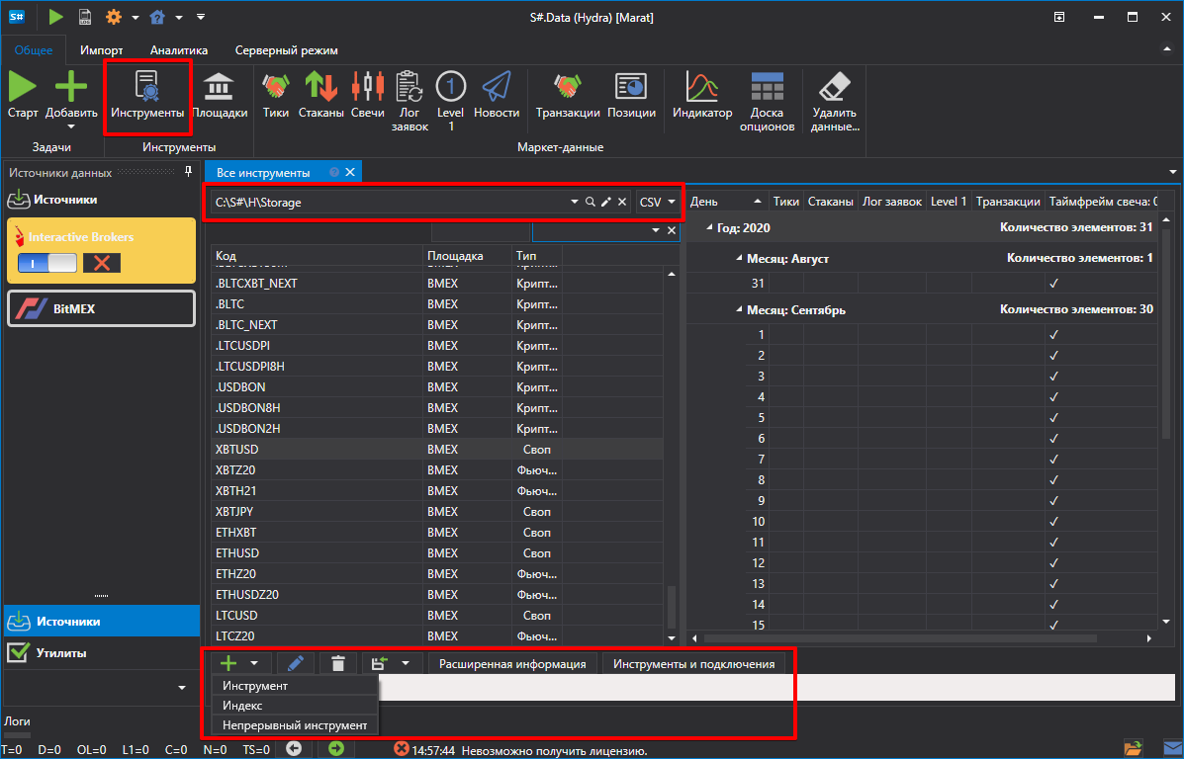Viewport: 1184px width, 759px height.
Task: Remove Interactive Brokers with red X button
Action: (x=102, y=263)
